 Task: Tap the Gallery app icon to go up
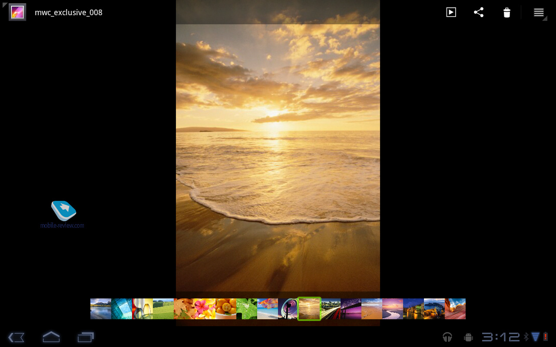click(x=17, y=12)
